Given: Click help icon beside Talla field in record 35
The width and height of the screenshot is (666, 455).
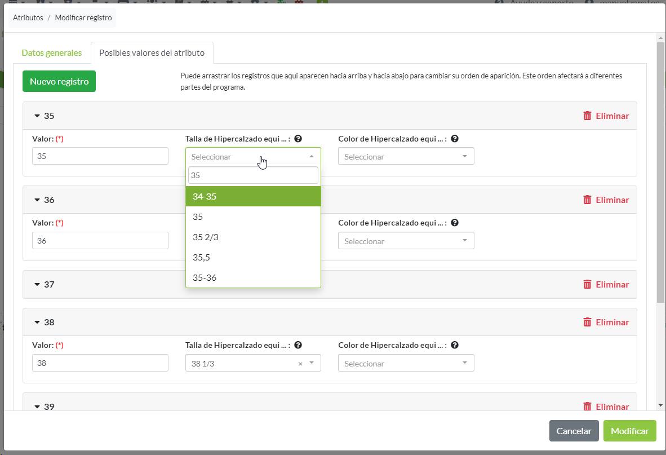Looking at the screenshot, I should (x=298, y=139).
